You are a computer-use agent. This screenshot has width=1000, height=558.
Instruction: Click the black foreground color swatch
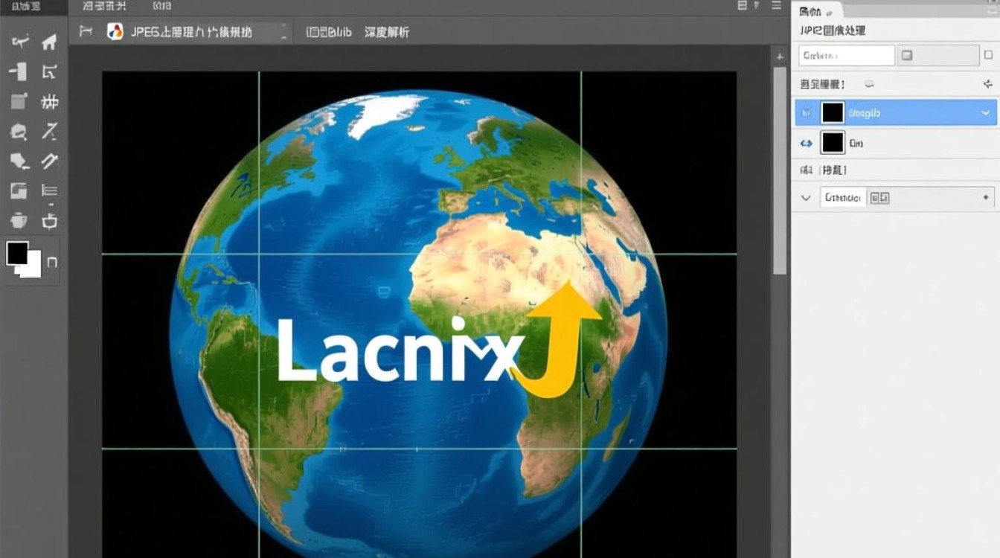[17, 254]
